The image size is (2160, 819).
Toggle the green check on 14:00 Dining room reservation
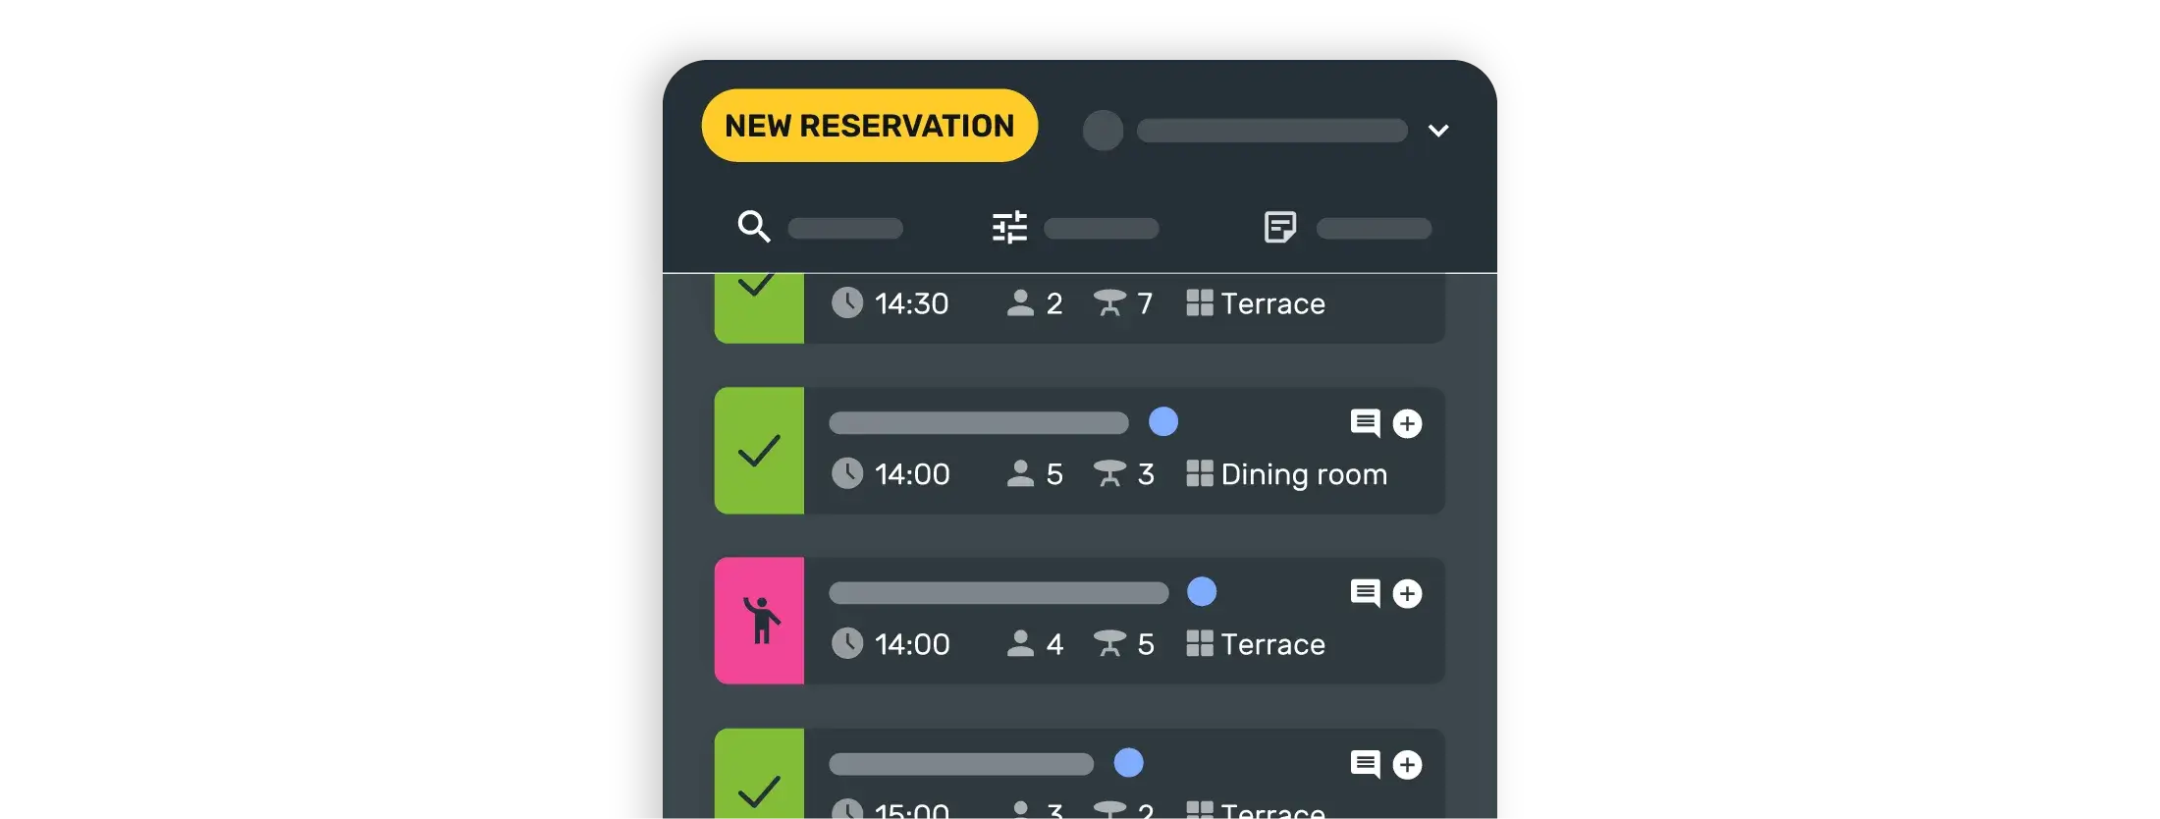pos(759,451)
